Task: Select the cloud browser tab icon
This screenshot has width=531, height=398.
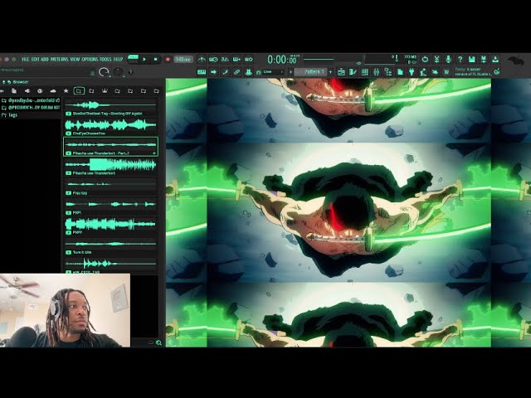Action: tap(53, 90)
